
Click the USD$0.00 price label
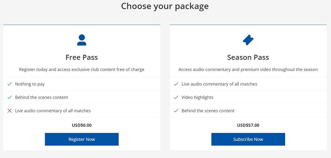pos(82,125)
